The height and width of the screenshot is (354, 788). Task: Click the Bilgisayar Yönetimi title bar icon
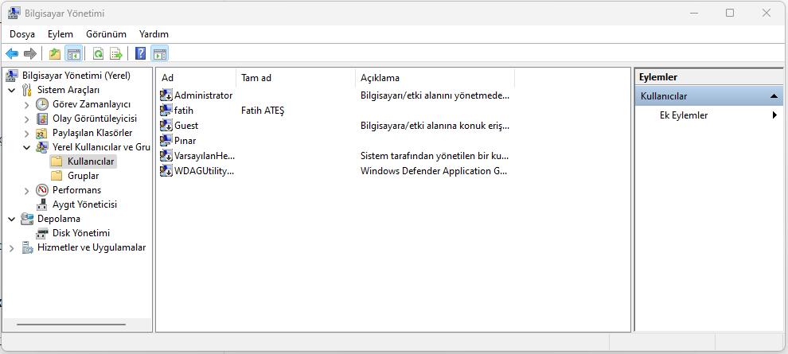point(14,13)
